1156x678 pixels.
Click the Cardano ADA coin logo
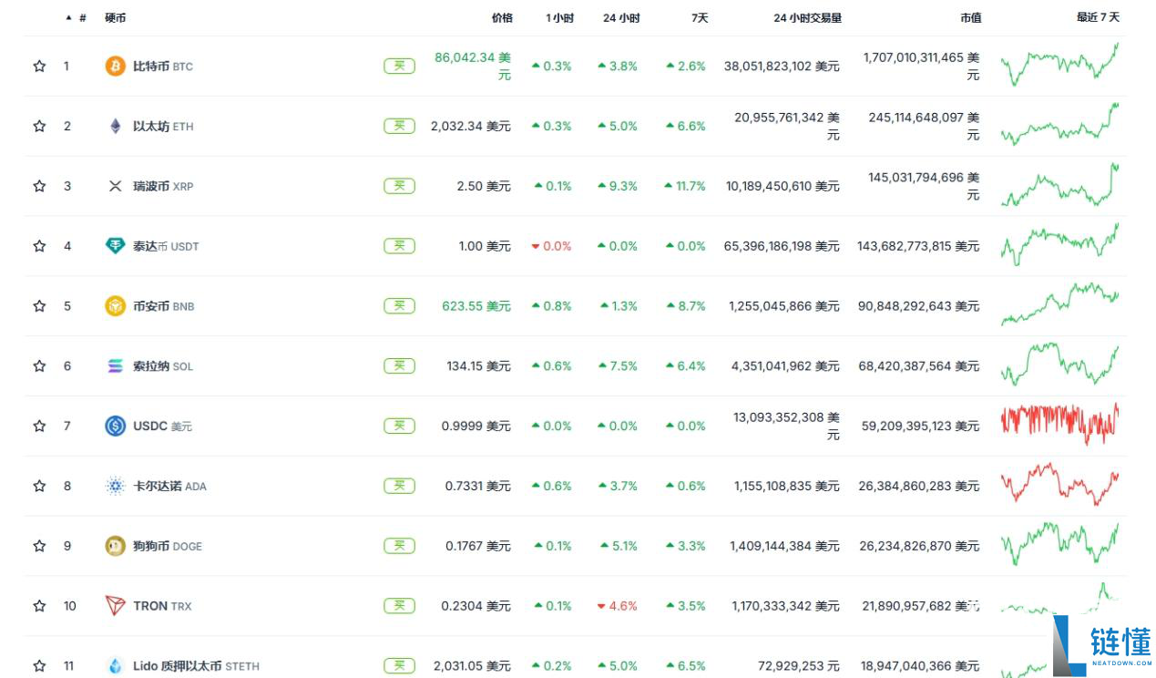coord(115,486)
